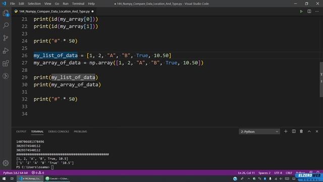Open the Manage gear settings icon
Screen dimensions: 323x182
(6, 163)
